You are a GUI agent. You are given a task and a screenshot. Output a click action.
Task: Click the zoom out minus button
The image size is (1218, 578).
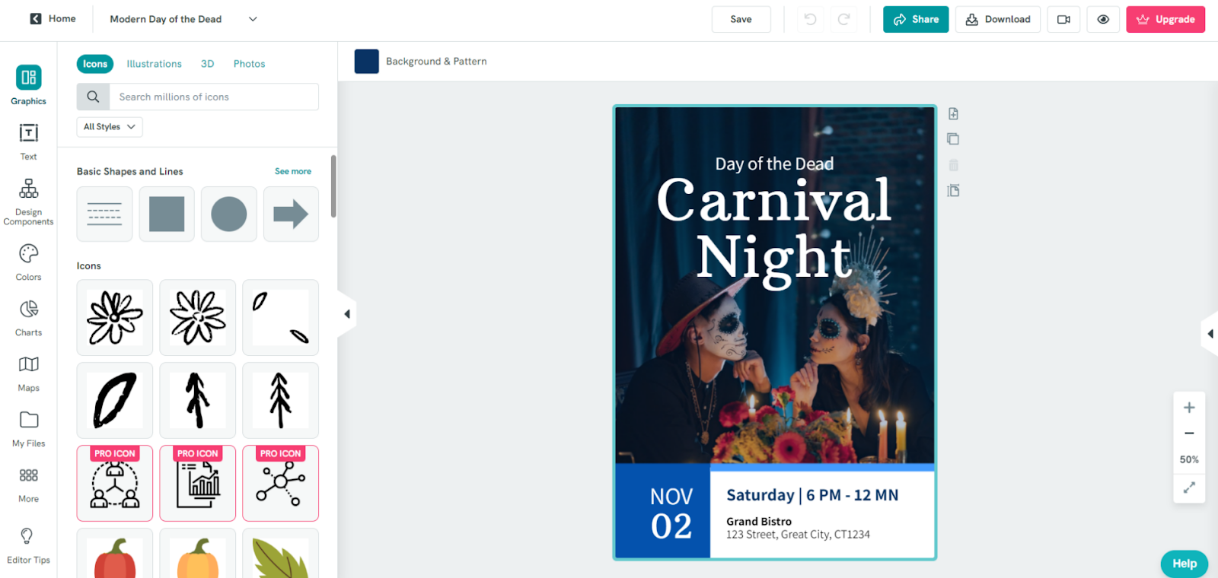click(x=1189, y=433)
